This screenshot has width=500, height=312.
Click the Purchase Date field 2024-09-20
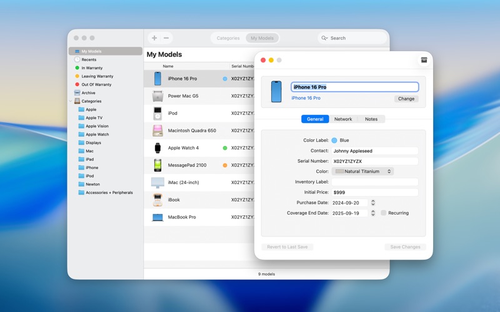point(350,203)
